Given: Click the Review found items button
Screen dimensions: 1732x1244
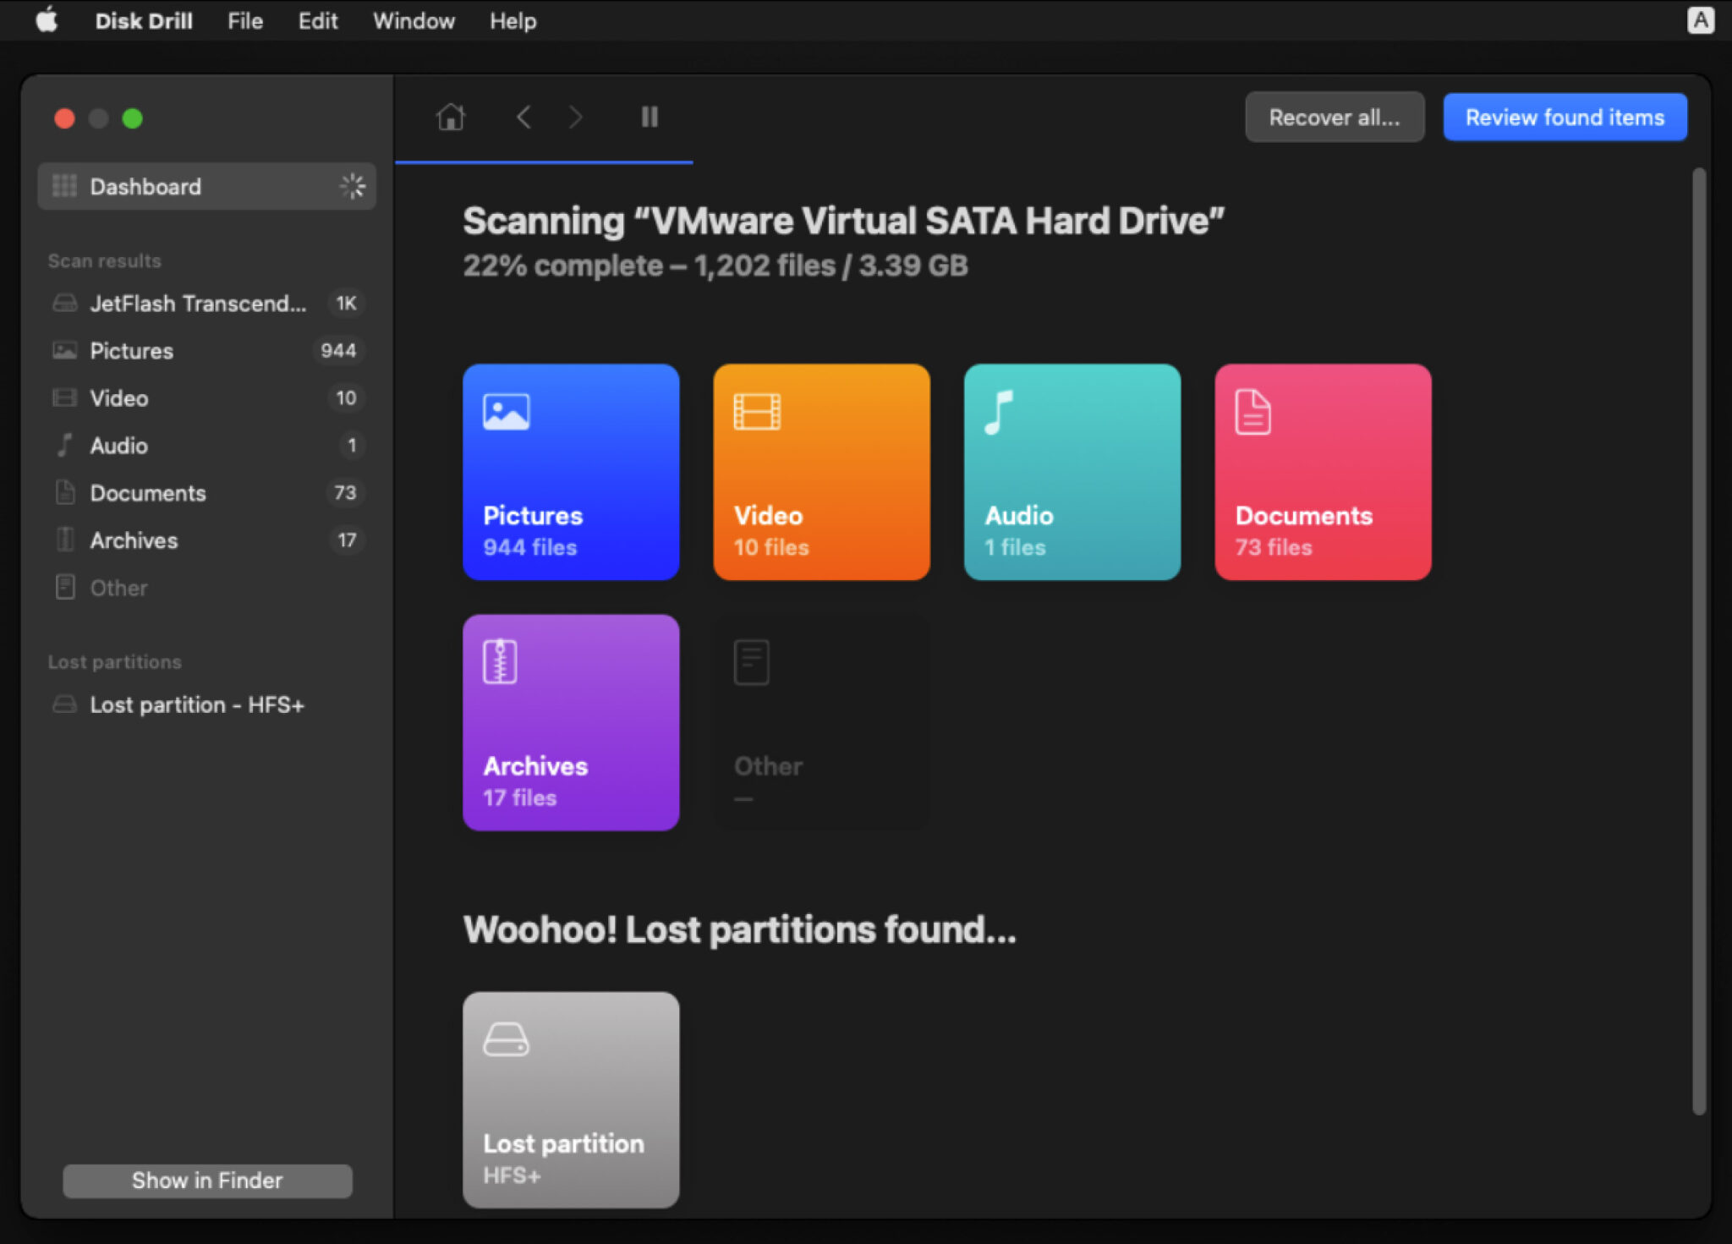Looking at the screenshot, I should 1564,118.
